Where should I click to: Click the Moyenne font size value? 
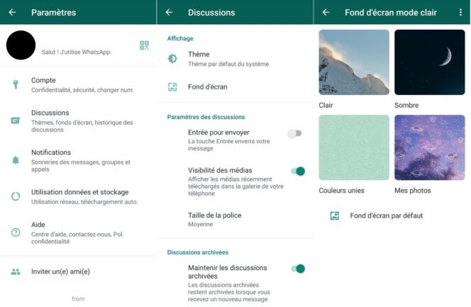(x=200, y=224)
